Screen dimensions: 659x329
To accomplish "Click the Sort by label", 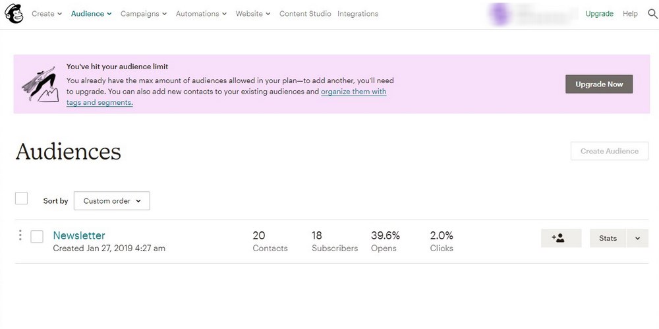I will pos(55,201).
